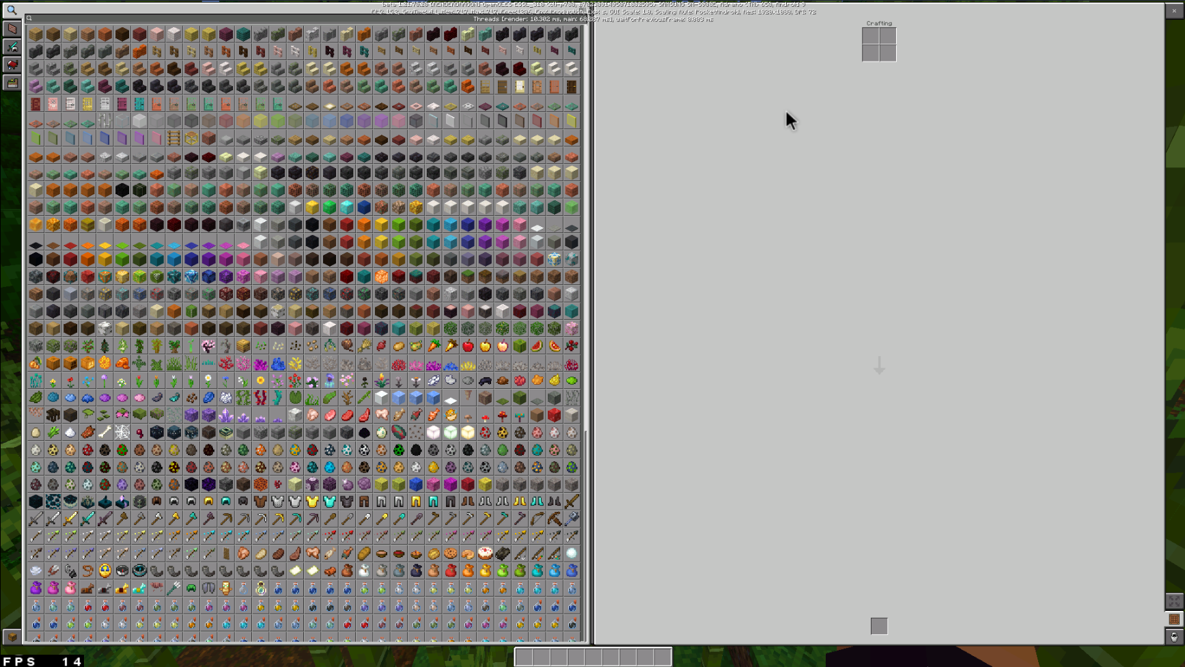
Task: Pick the birch planks block
Action: (x=70, y=34)
